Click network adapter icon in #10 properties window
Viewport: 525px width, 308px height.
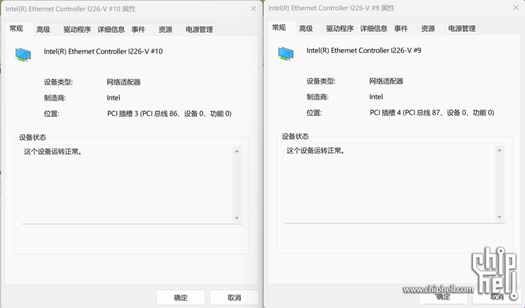click(x=23, y=55)
